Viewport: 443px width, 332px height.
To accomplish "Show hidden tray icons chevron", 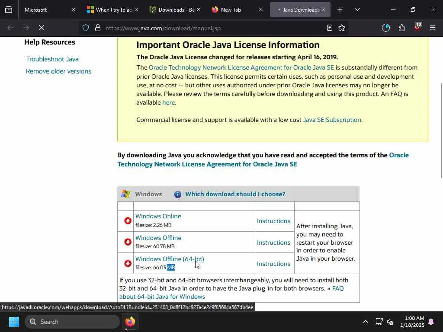I will point(365,322).
